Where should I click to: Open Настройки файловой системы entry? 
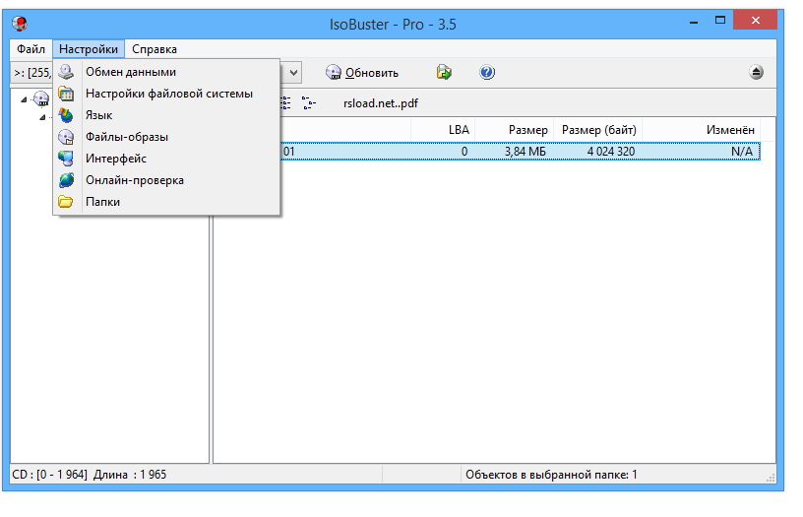point(166,94)
